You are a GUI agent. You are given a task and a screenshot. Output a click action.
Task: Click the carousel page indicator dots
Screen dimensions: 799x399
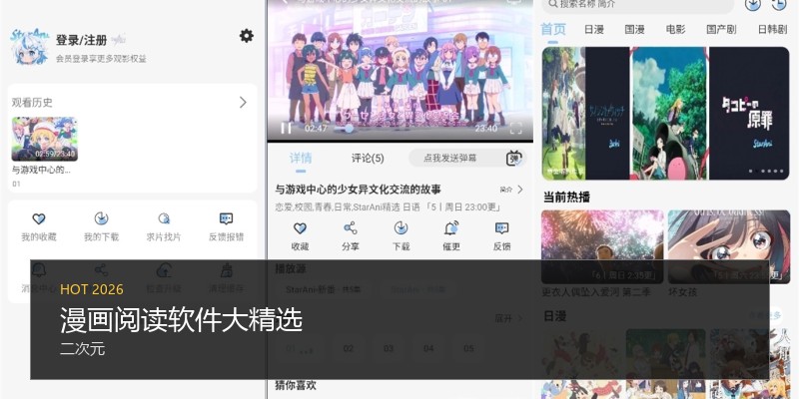pos(768,171)
